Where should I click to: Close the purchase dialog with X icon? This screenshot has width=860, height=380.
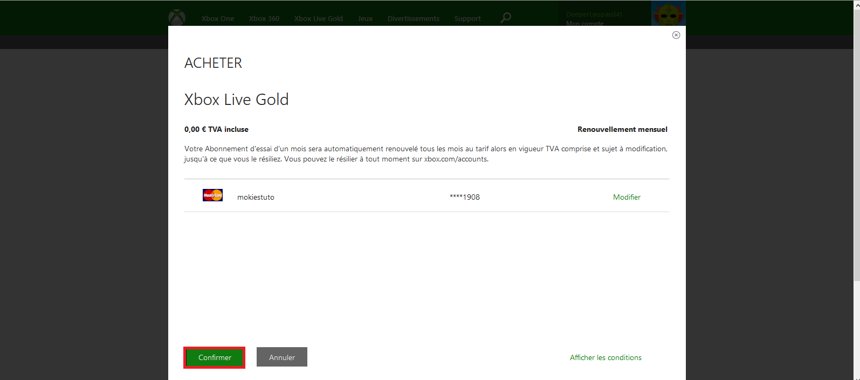coord(676,35)
